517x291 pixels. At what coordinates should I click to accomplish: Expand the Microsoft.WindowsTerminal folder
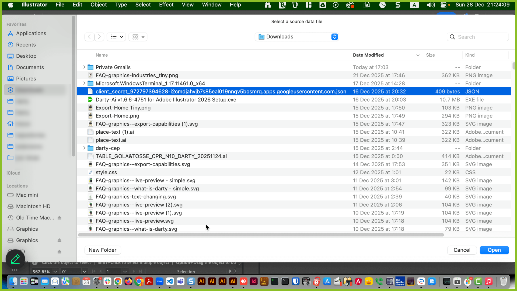pyautogui.click(x=84, y=83)
